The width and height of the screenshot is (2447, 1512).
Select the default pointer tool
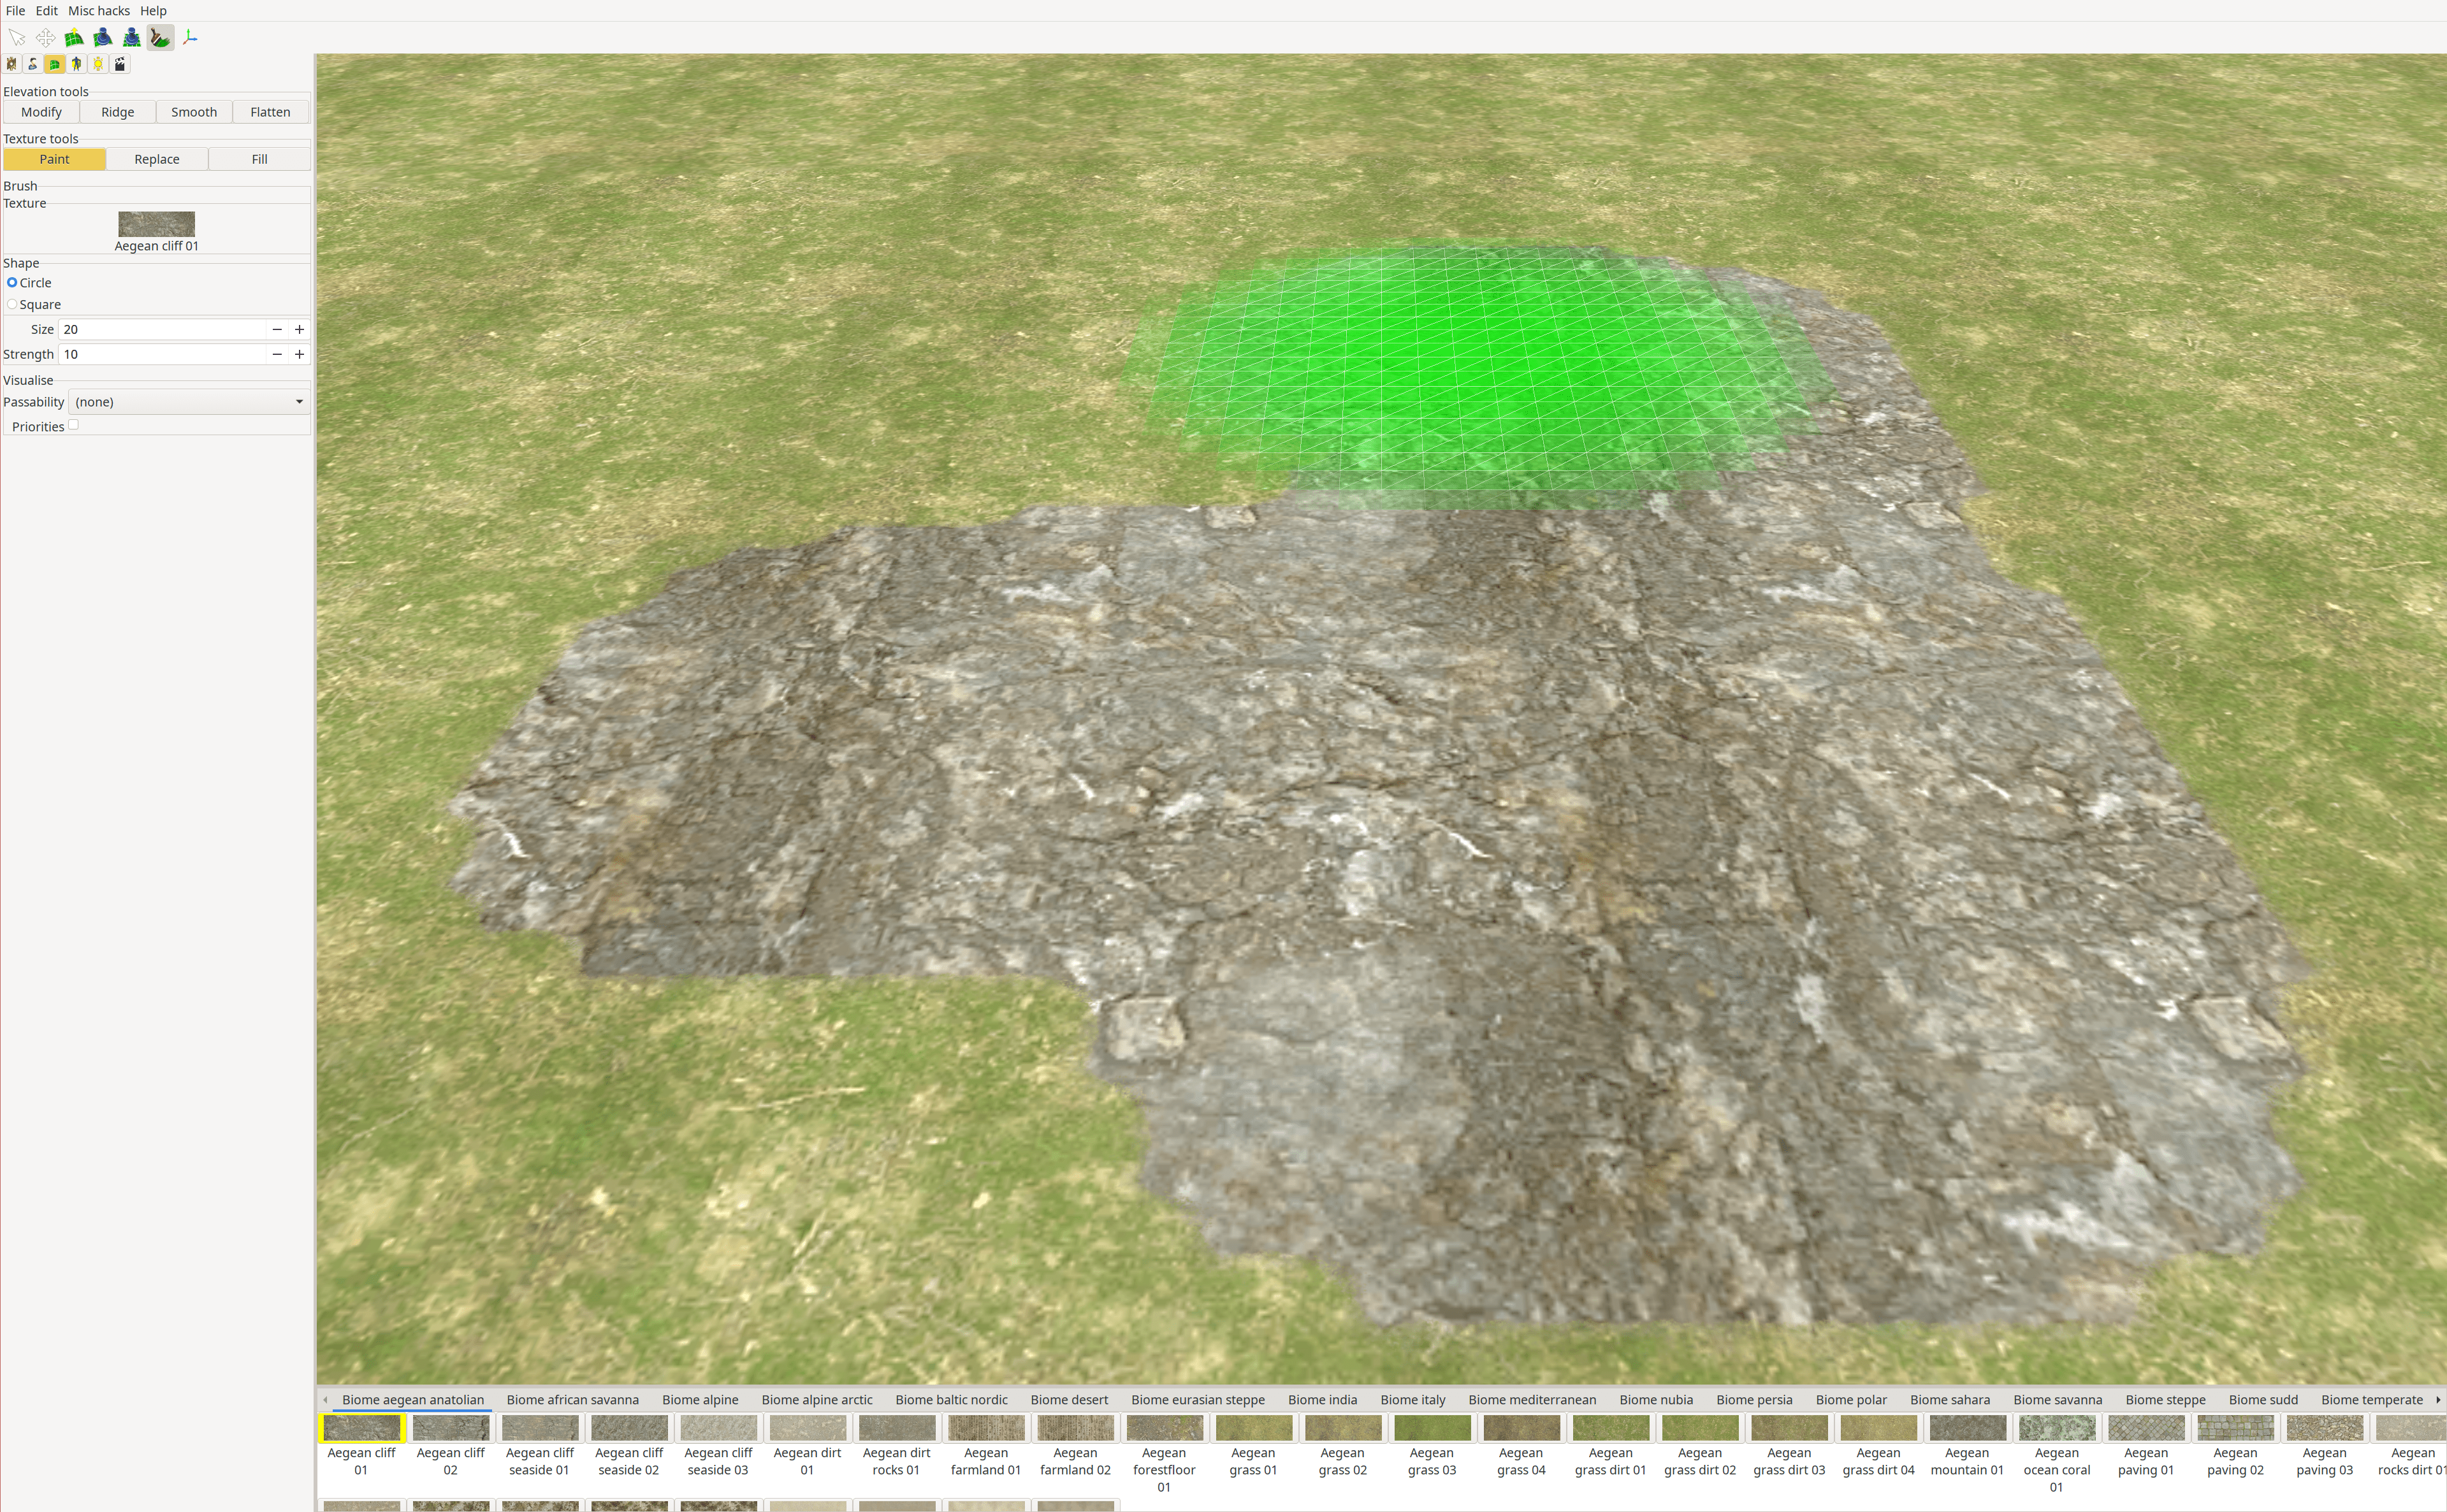(17, 37)
